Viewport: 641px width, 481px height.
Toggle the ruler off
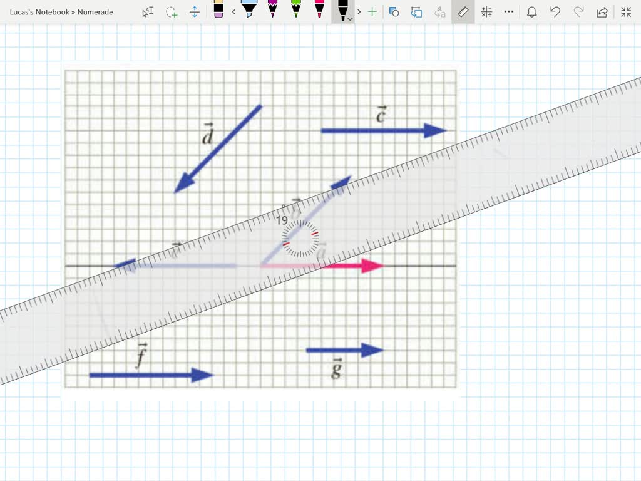coord(463,11)
